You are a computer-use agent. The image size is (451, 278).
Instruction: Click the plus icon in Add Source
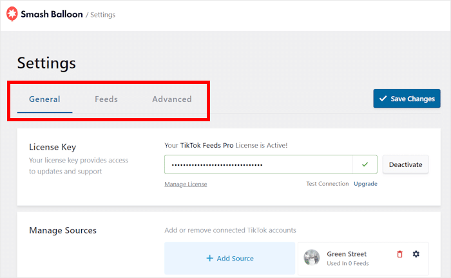click(x=209, y=259)
